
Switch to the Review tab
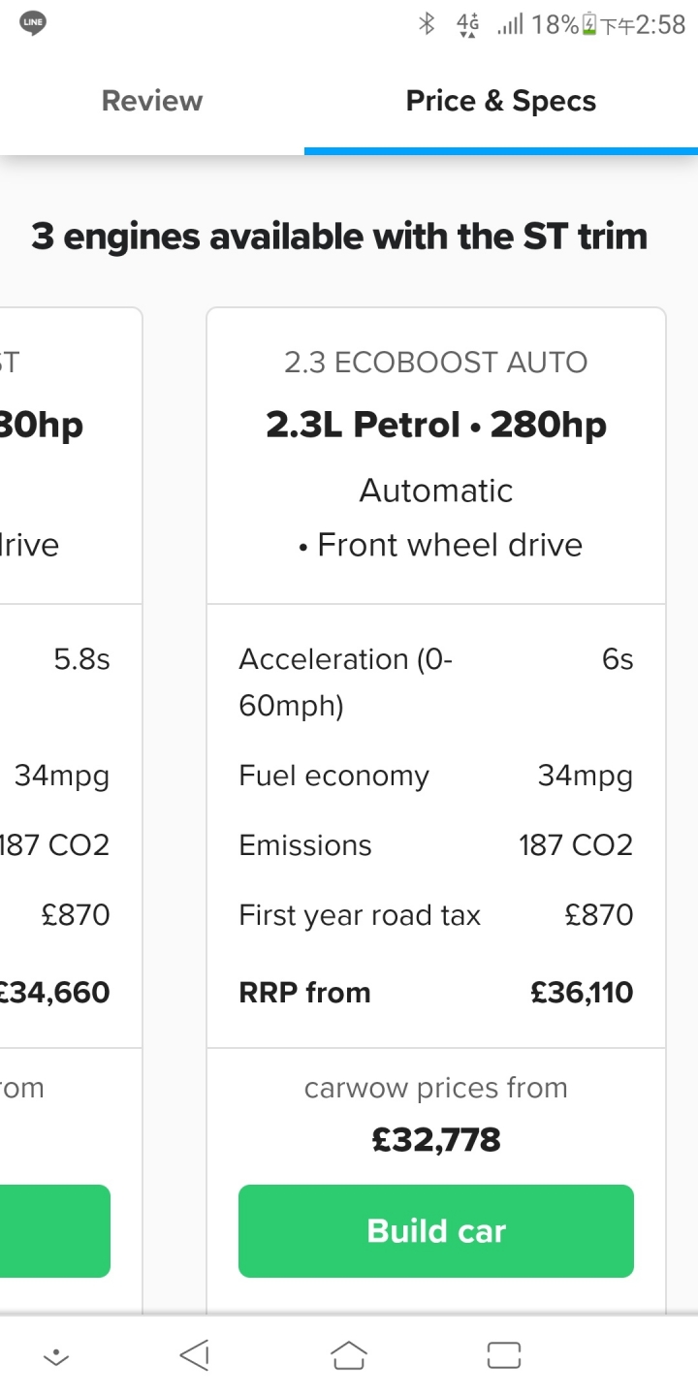[152, 101]
